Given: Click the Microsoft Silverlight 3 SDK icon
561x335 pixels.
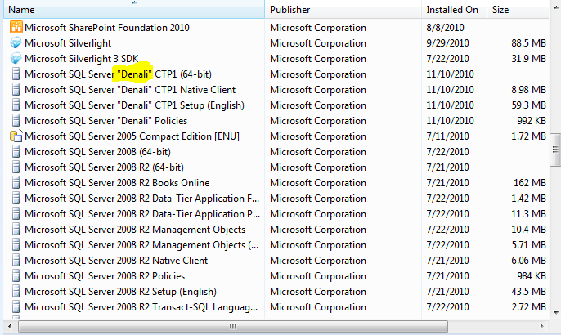Looking at the screenshot, I should [x=16, y=58].
